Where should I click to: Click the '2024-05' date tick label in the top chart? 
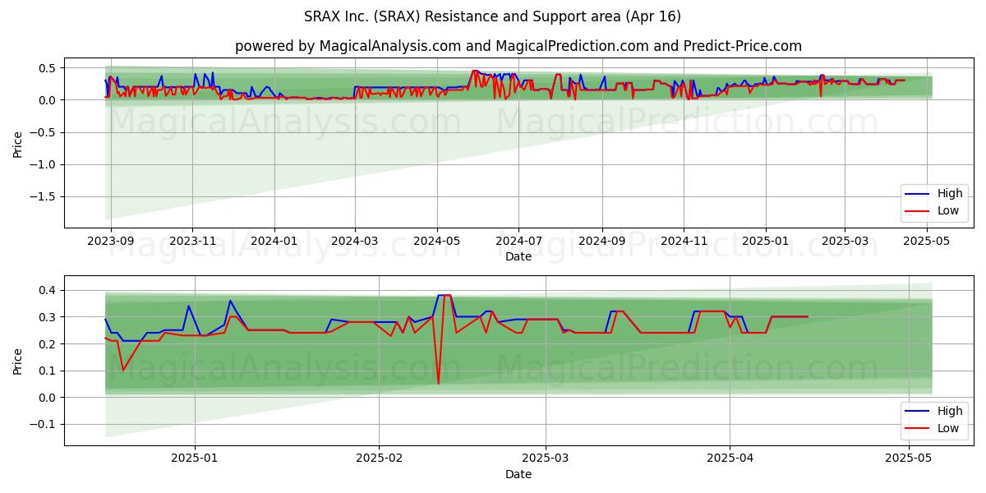[436, 242]
